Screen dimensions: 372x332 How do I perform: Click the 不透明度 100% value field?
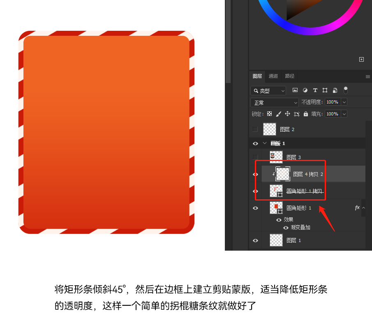(333, 102)
